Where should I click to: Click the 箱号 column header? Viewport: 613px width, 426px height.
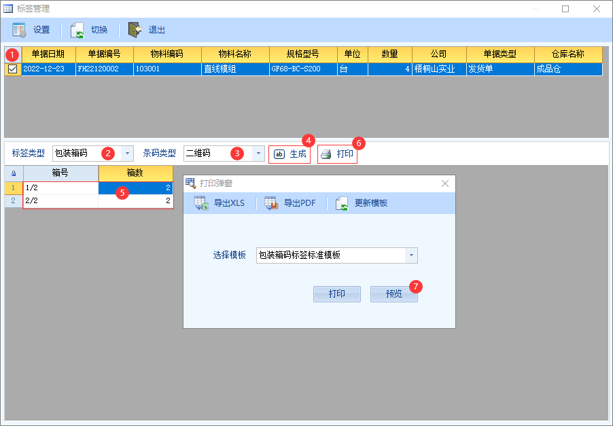click(60, 173)
